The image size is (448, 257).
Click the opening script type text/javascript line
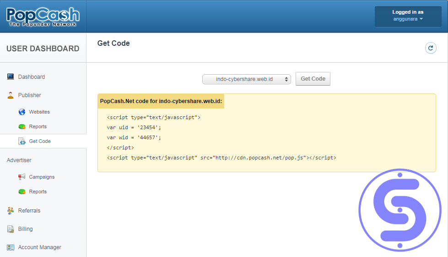(x=154, y=117)
